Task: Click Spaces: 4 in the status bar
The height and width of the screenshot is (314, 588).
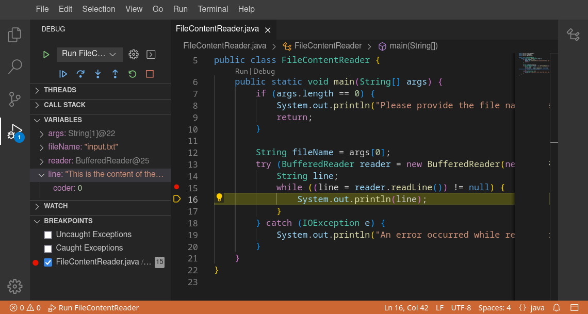Action: point(494,308)
